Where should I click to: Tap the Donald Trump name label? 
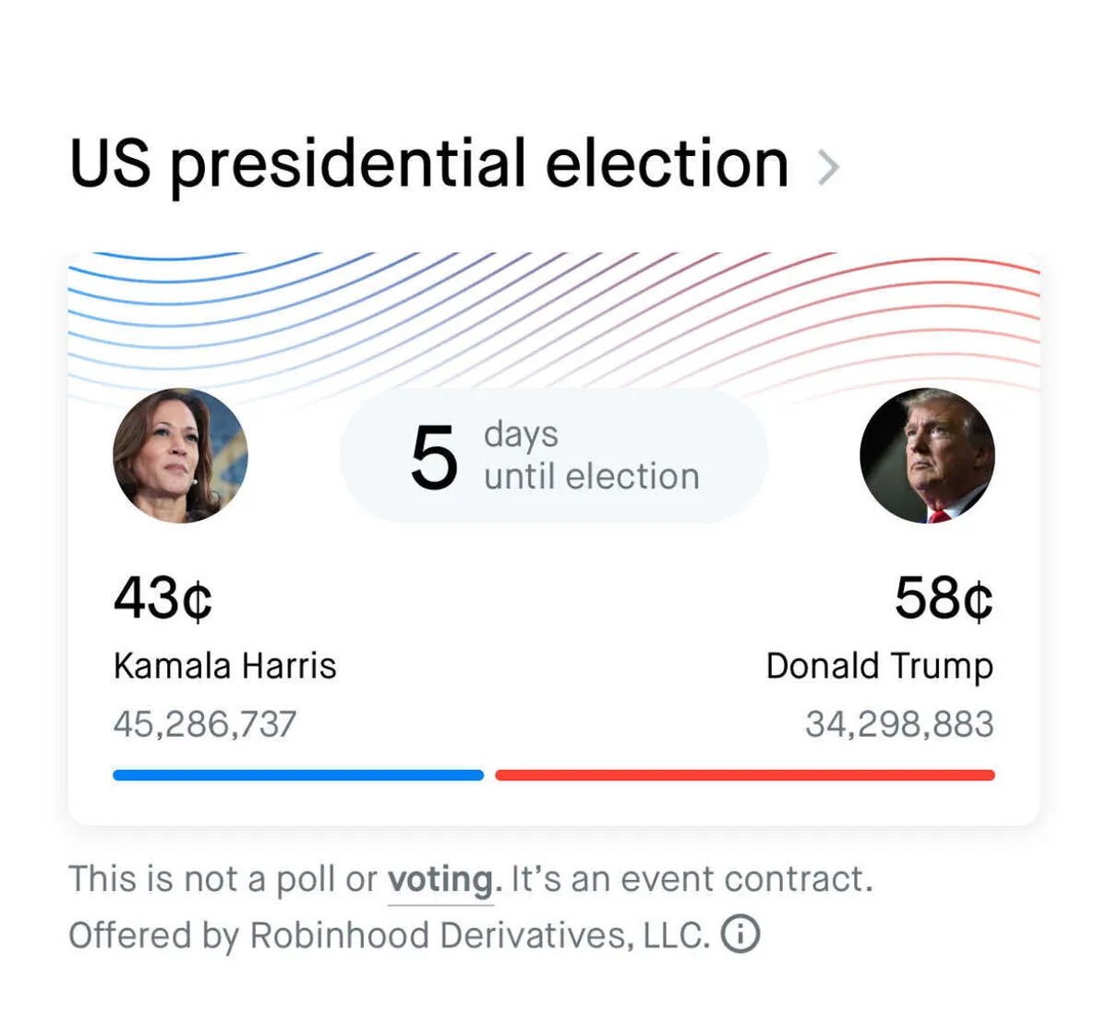coord(879,666)
